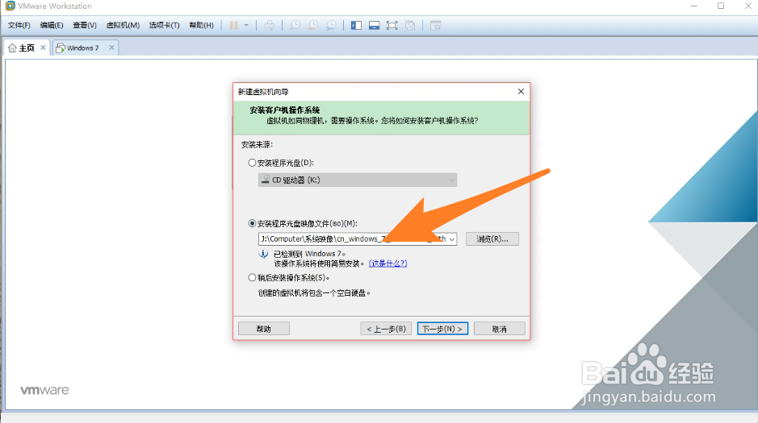Toggle the library sidebar view icon
This screenshot has height=423, width=758.
[x=356, y=26]
